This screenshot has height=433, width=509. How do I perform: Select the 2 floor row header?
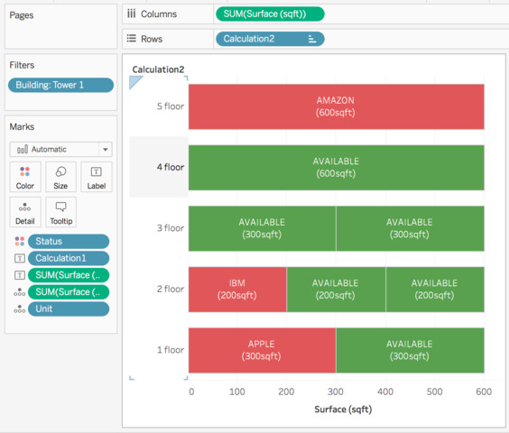pos(171,289)
